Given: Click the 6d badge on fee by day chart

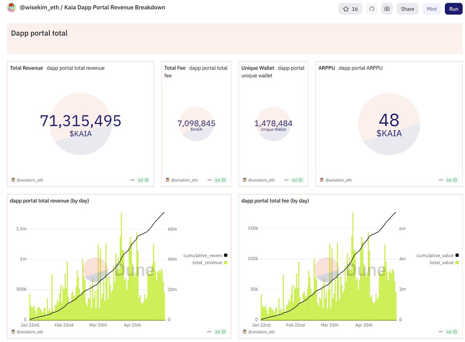Looking at the screenshot, I should pyautogui.click(x=452, y=332).
